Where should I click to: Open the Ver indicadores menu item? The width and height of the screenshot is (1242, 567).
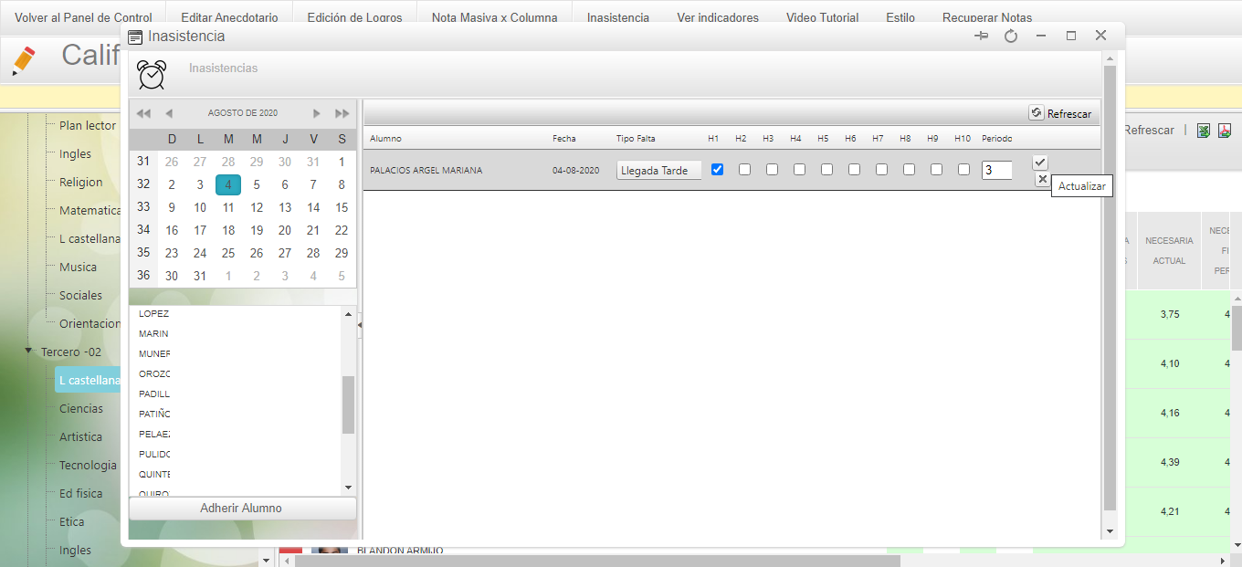point(717,17)
